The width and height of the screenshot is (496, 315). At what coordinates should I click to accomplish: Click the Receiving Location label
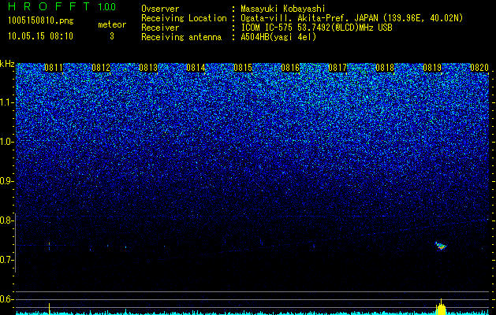[x=184, y=18]
